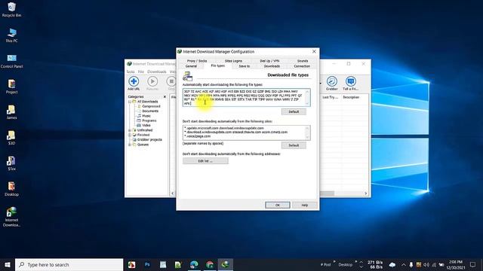
Task: Open the File menu in IDM
Action: [x=141, y=72]
